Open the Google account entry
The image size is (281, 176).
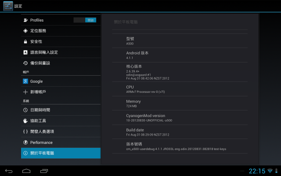[x=61, y=81]
